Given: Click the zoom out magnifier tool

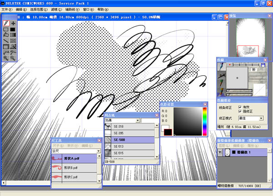Looking at the screenshot, I should [13, 58].
